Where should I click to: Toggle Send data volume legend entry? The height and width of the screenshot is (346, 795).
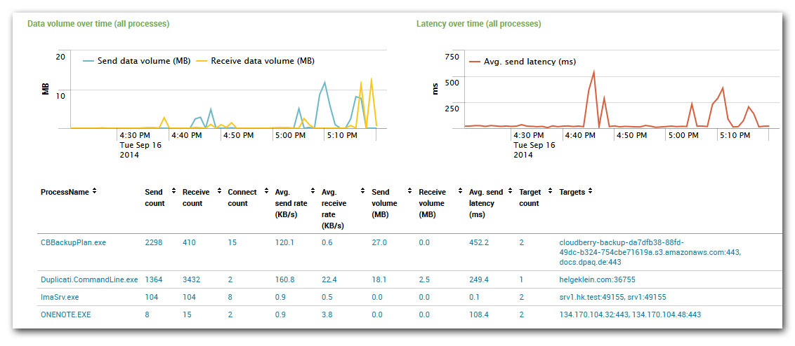pyautogui.click(x=137, y=61)
